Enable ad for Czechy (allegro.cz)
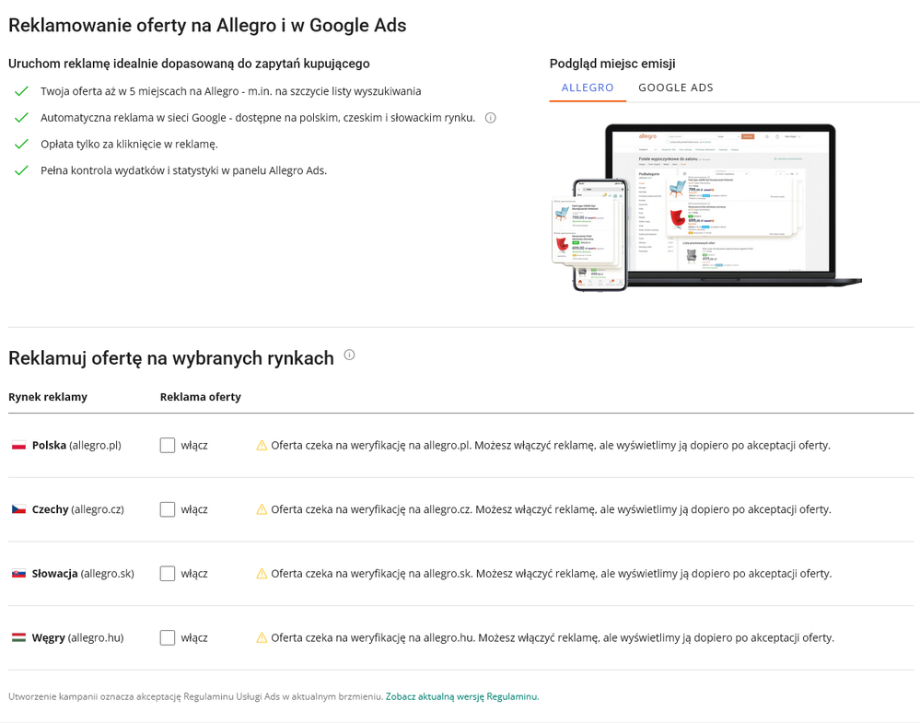 click(x=168, y=509)
